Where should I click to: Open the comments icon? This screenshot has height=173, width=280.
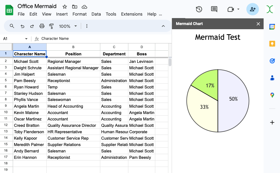214,9
